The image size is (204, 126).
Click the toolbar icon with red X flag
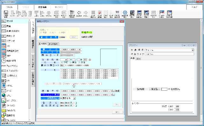pyautogui.click(x=162, y=14)
